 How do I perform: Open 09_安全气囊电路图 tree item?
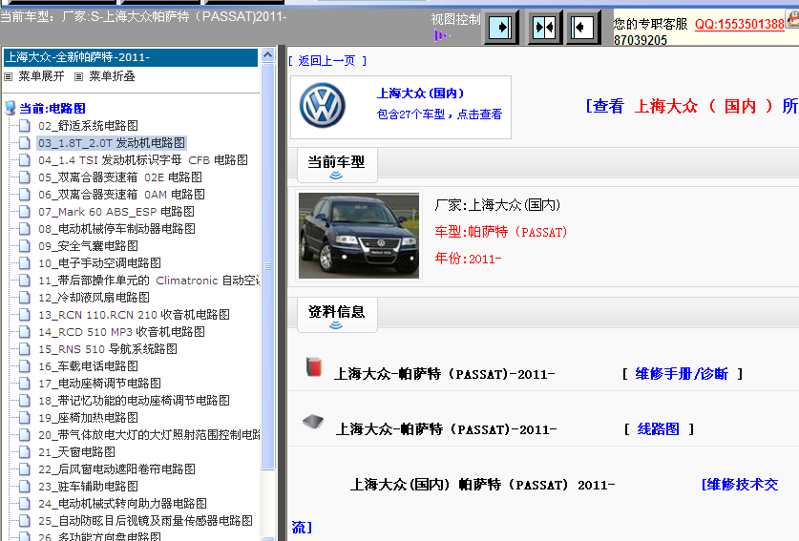[x=88, y=246]
